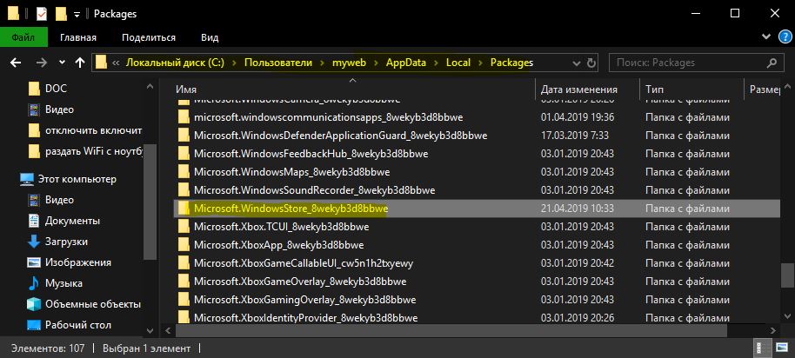Click AppData in the address path
The height and width of the screenshot is (358, 795).
406,63
